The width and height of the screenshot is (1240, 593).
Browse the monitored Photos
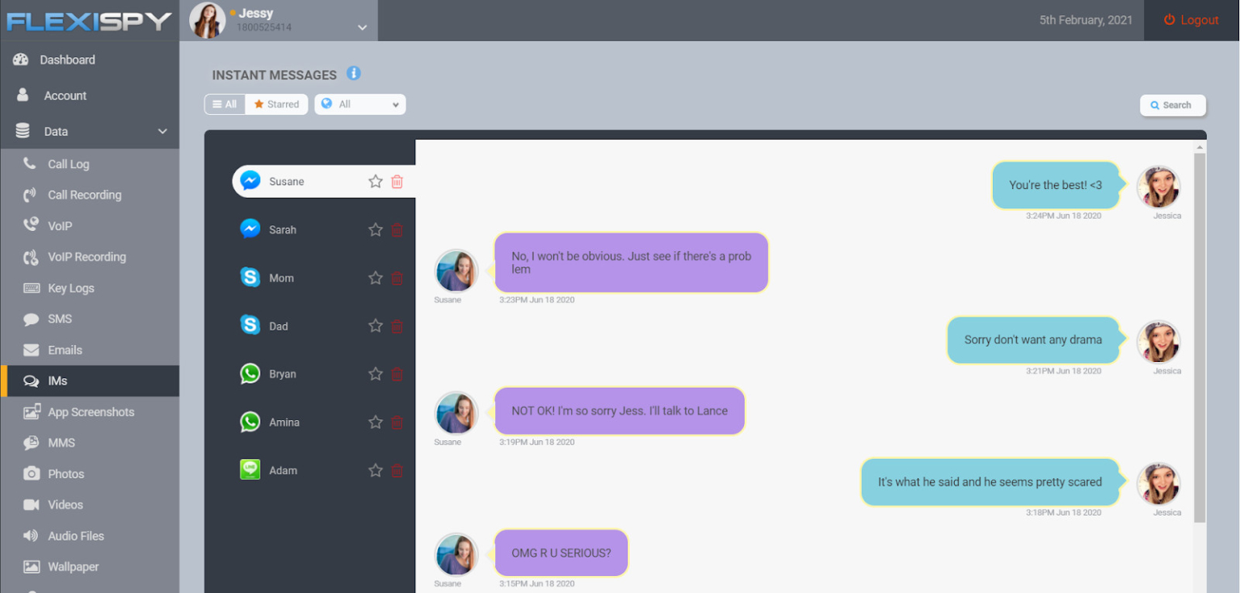(65, 473)
